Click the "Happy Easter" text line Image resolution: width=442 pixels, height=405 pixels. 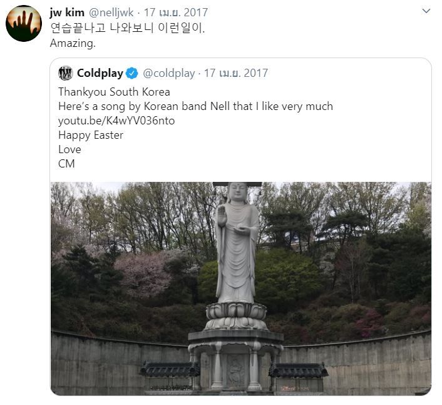(91, 135)
